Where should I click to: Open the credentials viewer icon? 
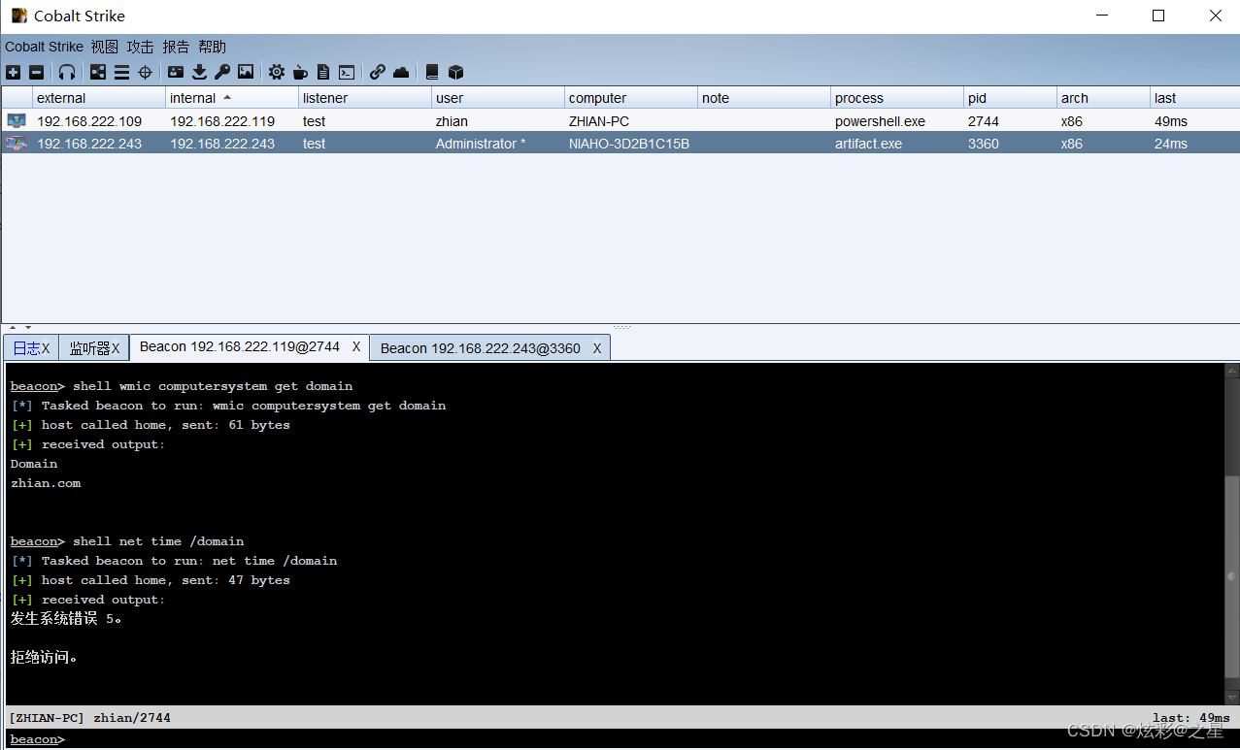(176, 72)
